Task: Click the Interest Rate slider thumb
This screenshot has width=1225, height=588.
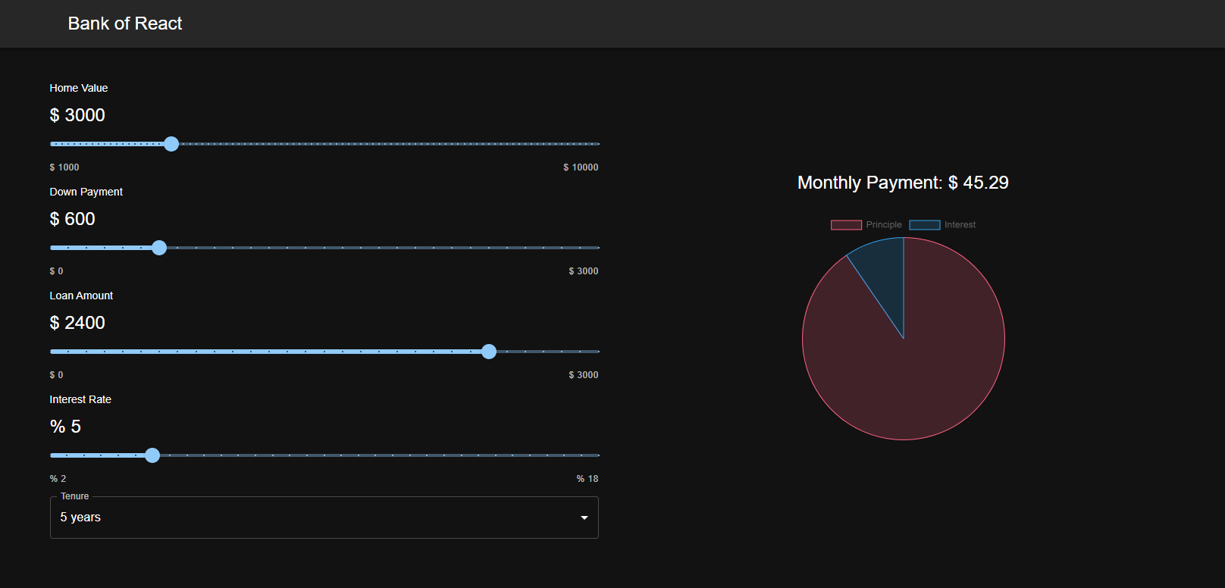Action: [x=152, y=455]
